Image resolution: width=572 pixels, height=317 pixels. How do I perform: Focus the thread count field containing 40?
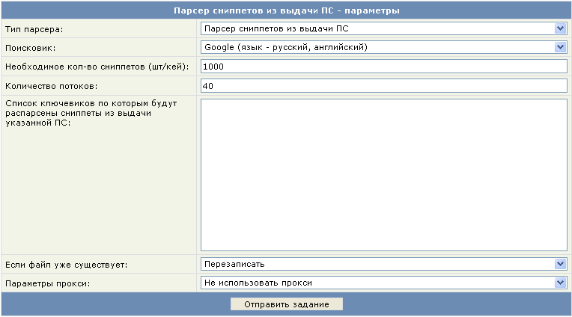tap(383, 85)
